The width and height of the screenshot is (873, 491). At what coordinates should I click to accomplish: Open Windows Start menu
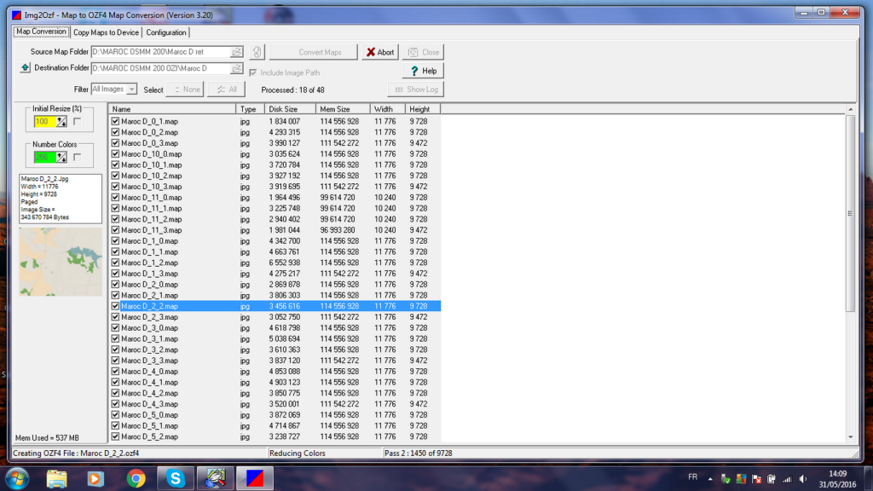(17, 478)
